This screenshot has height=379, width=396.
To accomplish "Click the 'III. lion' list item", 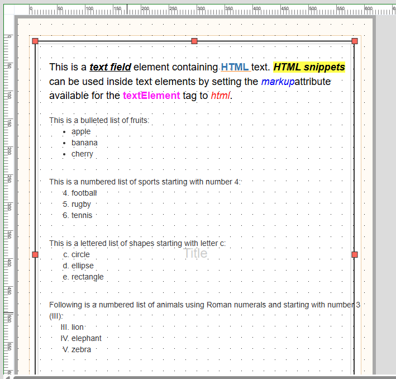I will (72, 327).
